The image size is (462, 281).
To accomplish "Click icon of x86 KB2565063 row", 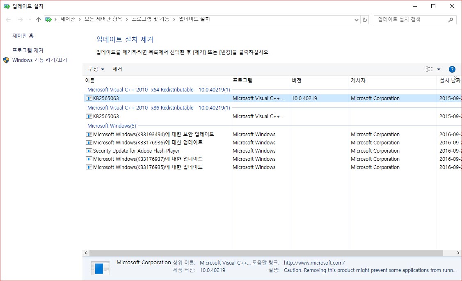I will pos(89,117).
